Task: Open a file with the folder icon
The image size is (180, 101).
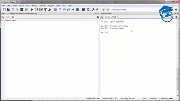Action: pos(9,10)
